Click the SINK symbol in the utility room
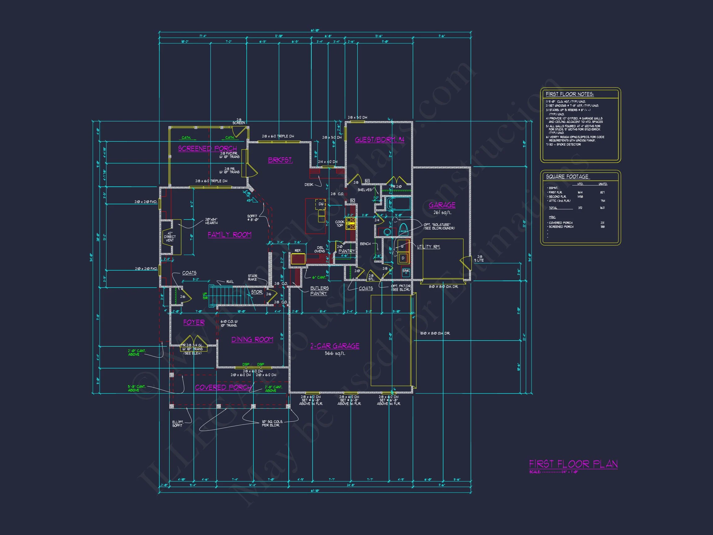713x535 pixels. click(x=406, y=272)
